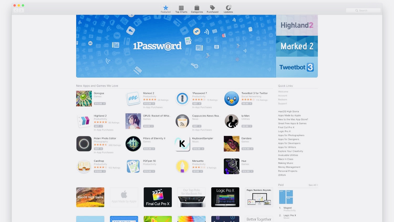Open the PDFpen 10 app icon
This screenshot has height=222, width=394.
pyautogui.click(x=133, y=166)
